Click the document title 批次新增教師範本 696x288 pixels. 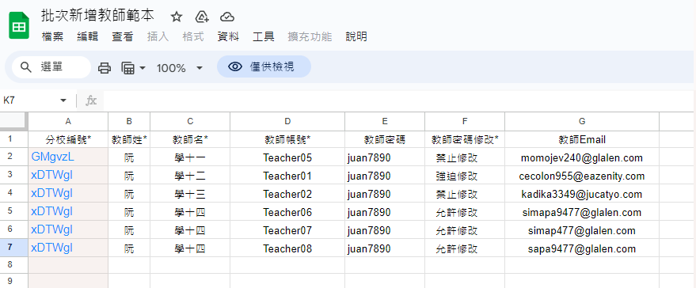97,16
